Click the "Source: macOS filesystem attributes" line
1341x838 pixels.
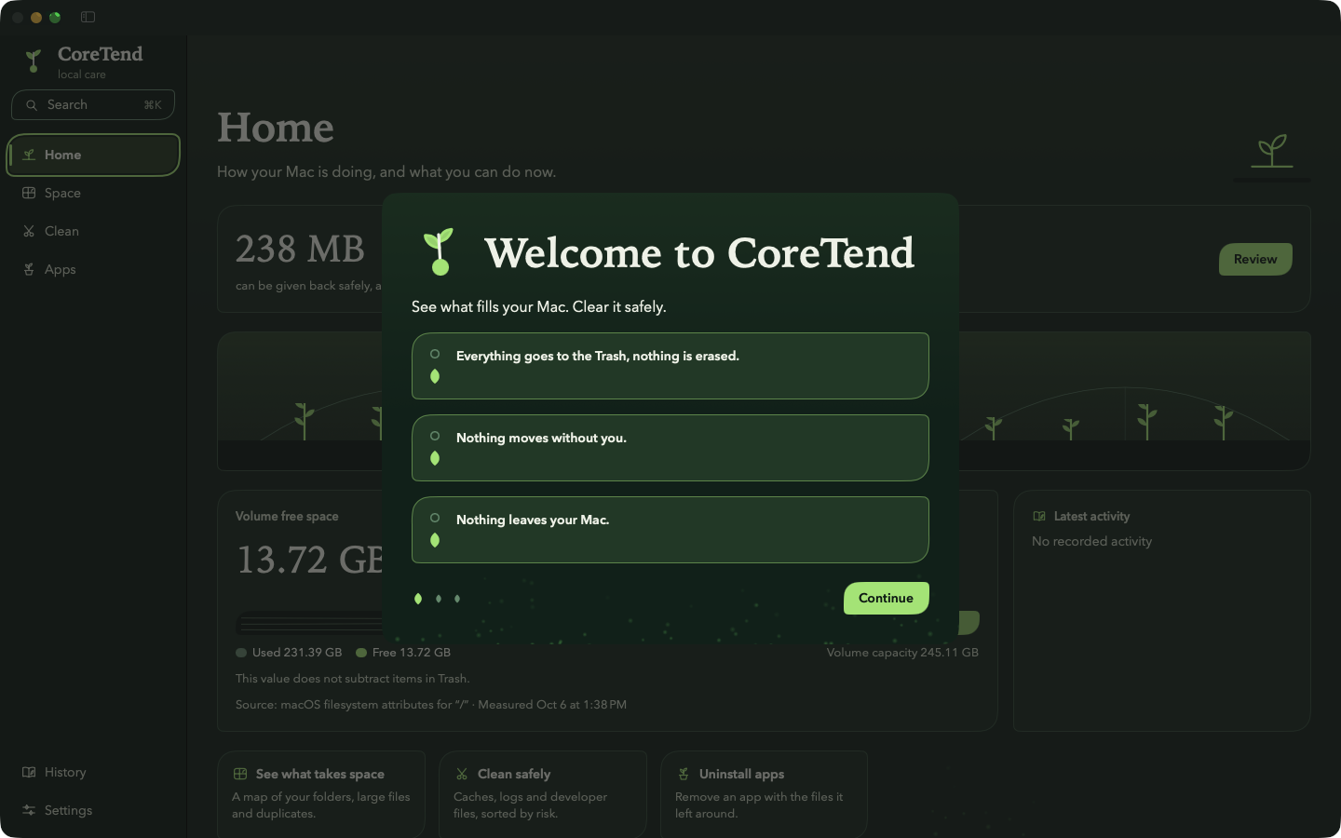point(431,705)
